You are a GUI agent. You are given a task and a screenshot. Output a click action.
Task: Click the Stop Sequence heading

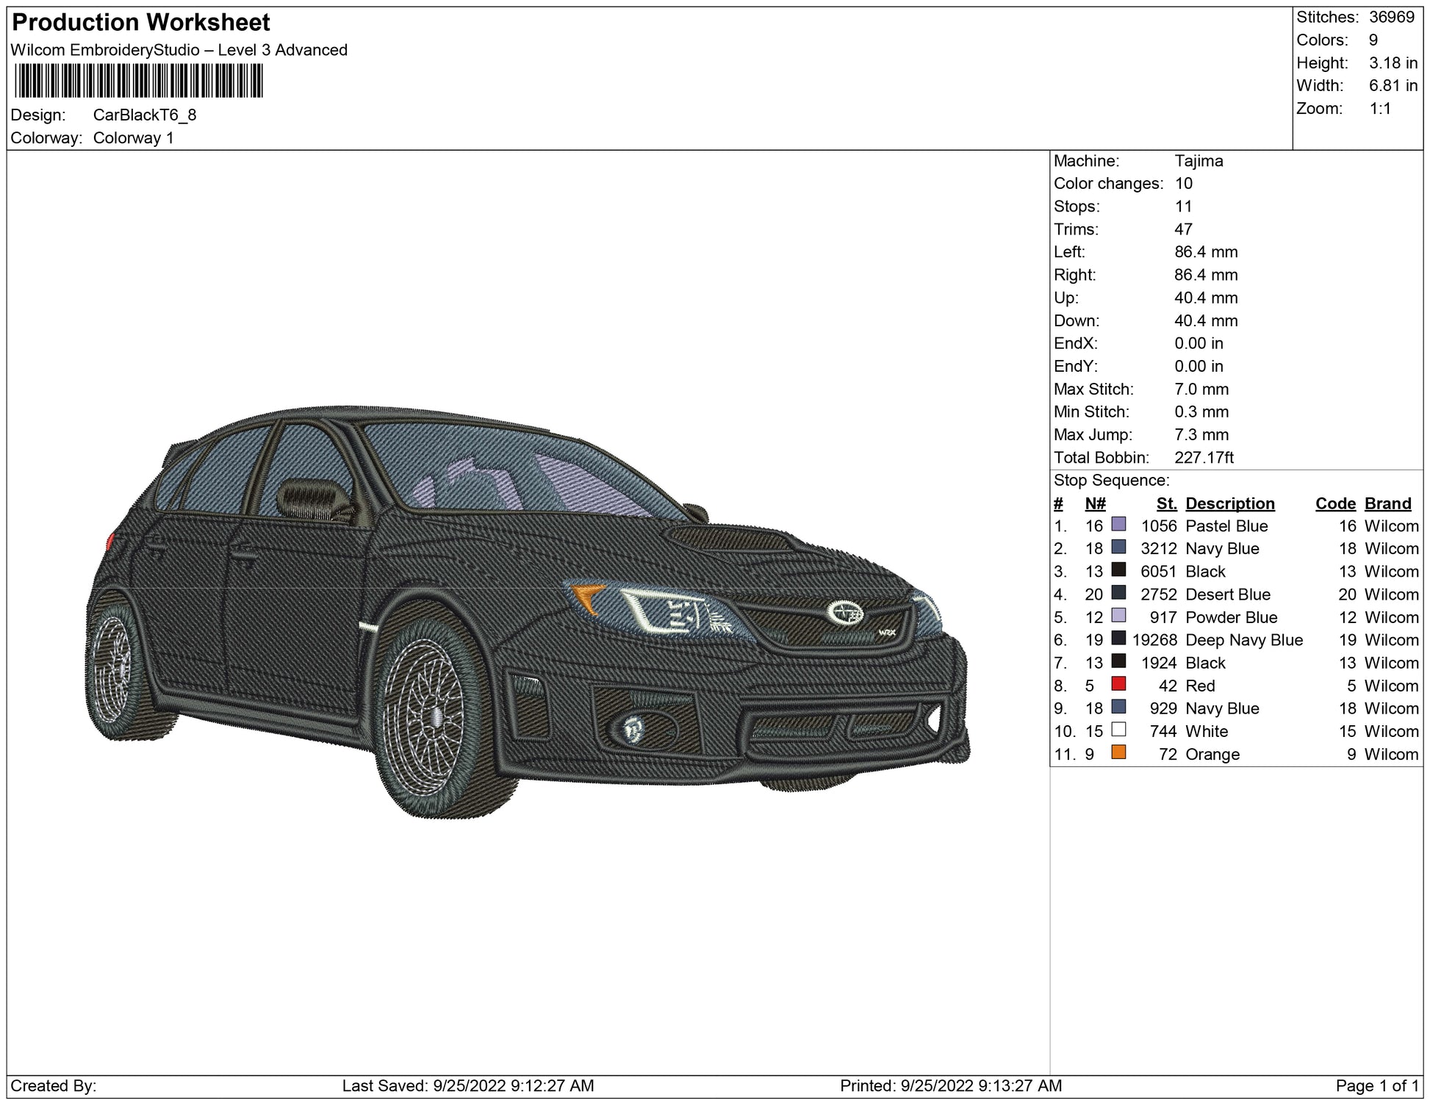(x=1111, y=481)
